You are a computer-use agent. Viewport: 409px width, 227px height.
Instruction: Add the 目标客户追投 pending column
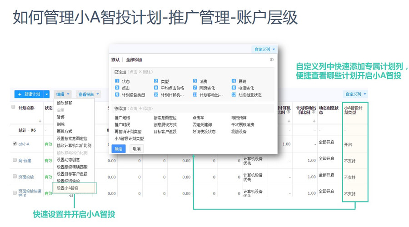pyautogui.click(x=165, y=132)
